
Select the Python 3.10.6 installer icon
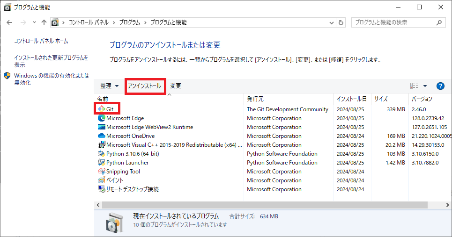tap(101, 154)
